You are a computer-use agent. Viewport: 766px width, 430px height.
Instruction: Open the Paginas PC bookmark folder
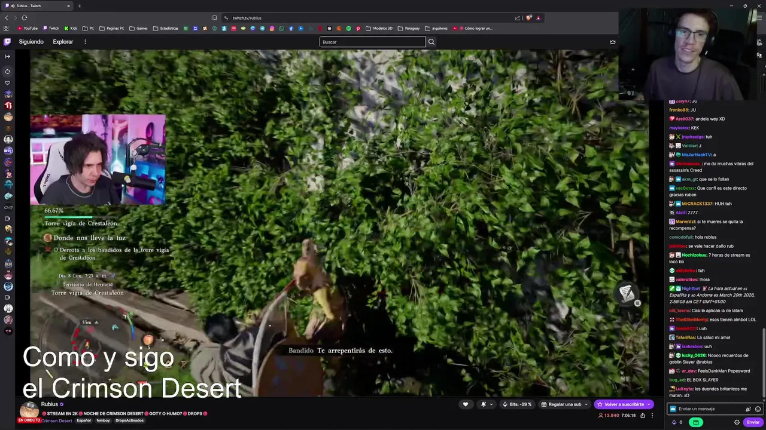pyautogui.click(x=112, y=28)
